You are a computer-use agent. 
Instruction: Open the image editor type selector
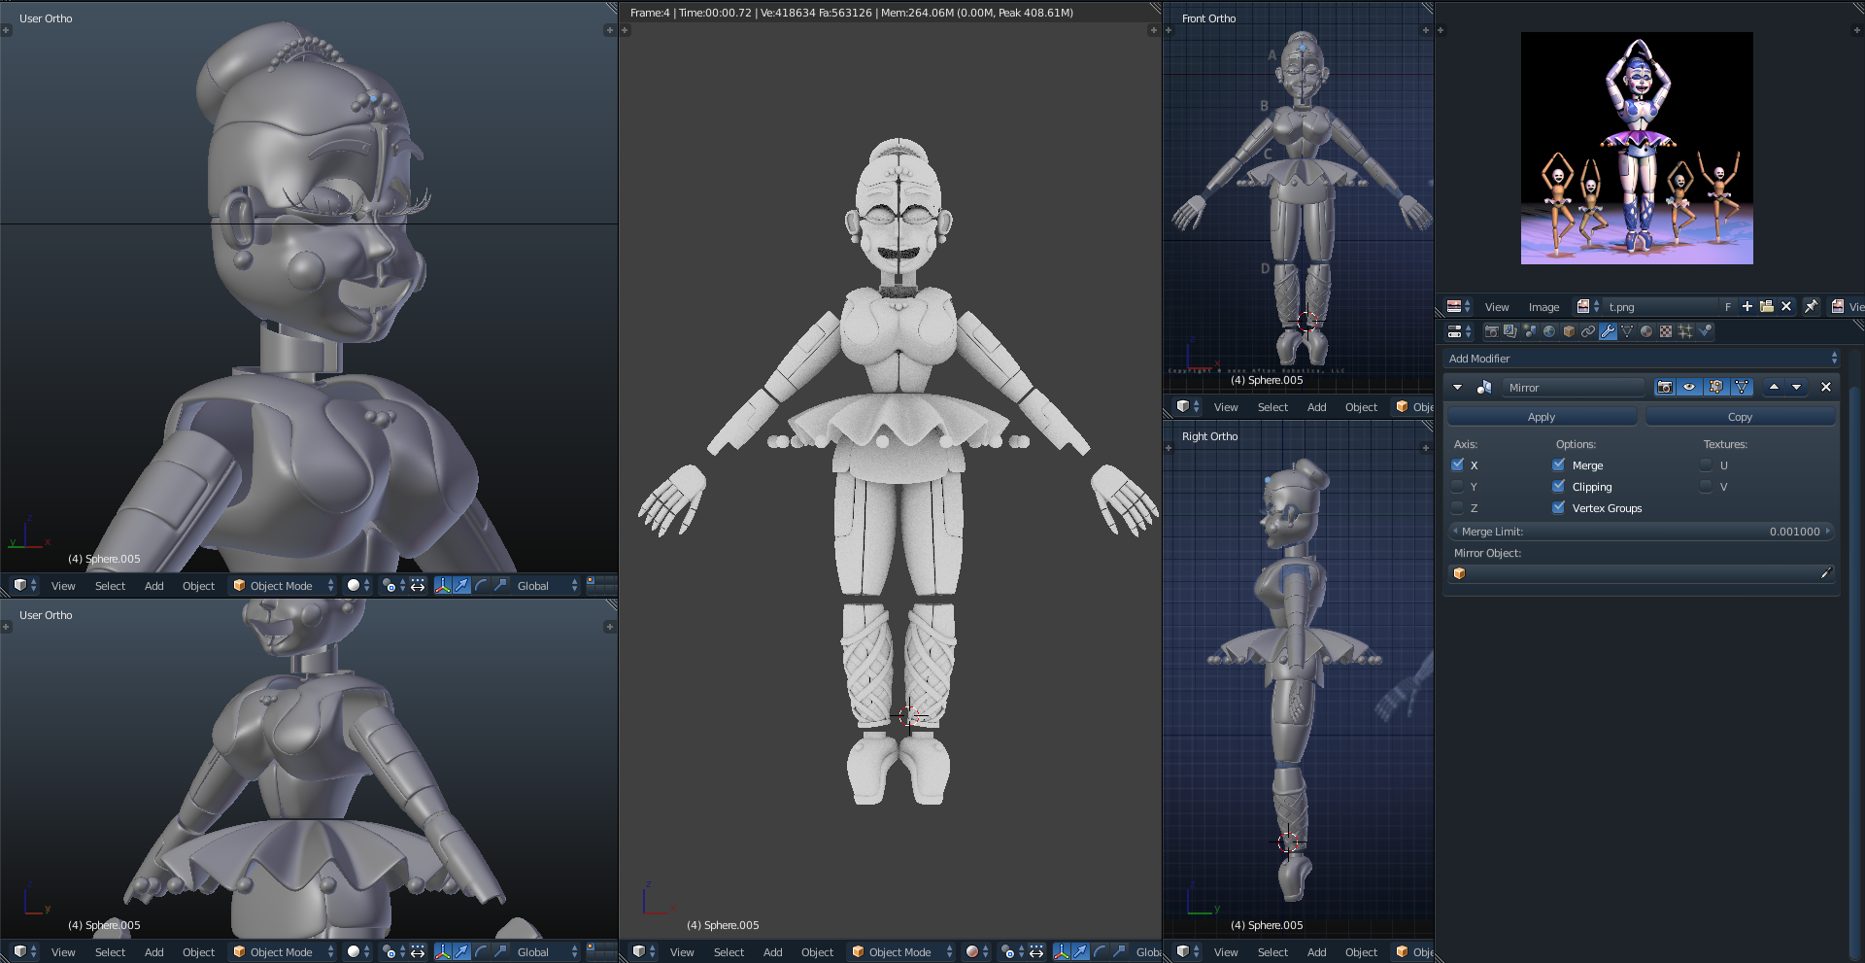pos(1460,306)
